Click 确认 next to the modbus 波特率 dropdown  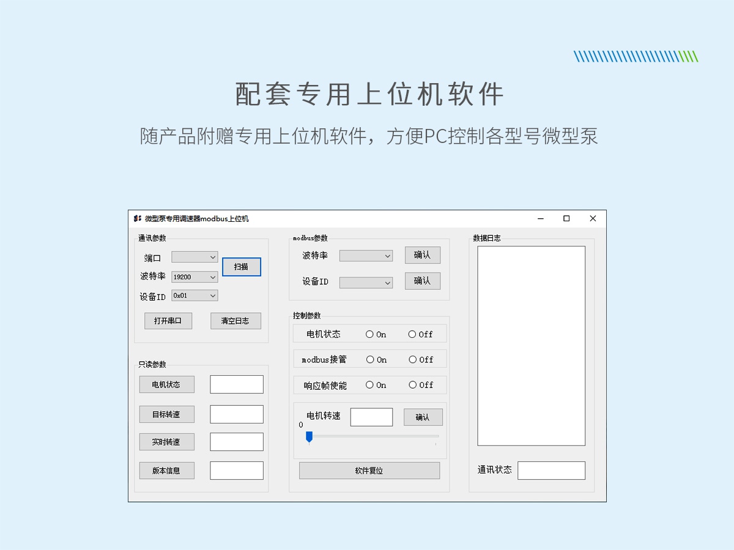coord(423,255)
